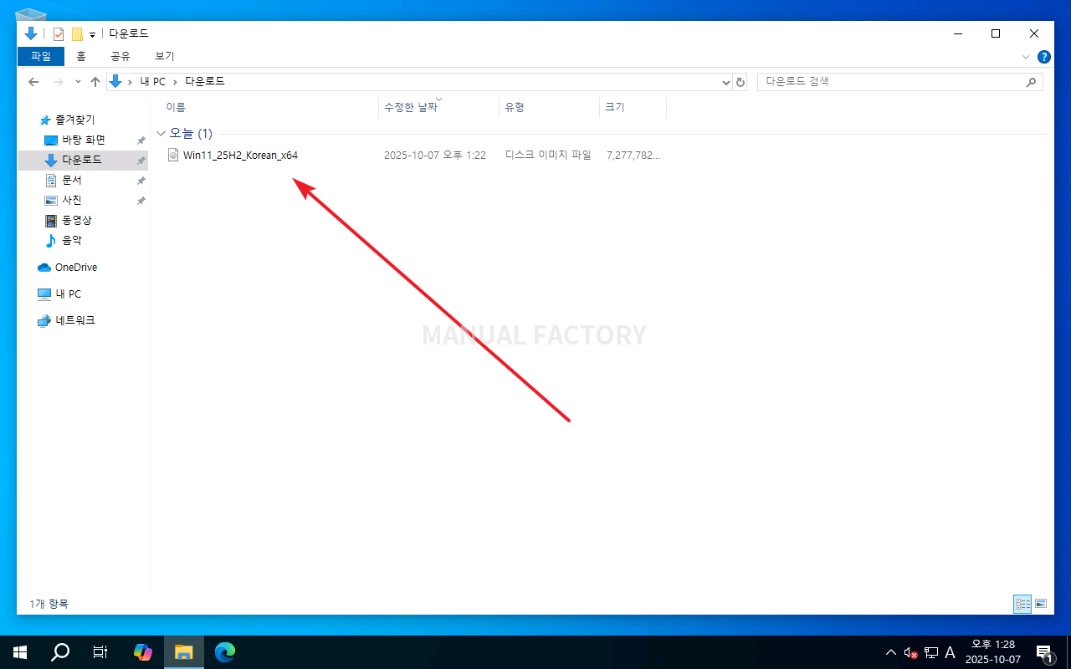Switch to large icons view
This screenshot has width=1071, height=669.
click(1041, 604)
